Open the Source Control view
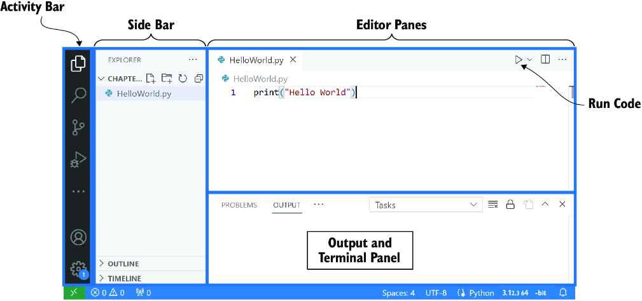 click(x=78, y=127)
